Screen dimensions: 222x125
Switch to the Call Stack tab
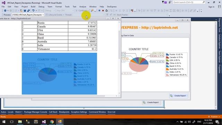coord(53,112)
